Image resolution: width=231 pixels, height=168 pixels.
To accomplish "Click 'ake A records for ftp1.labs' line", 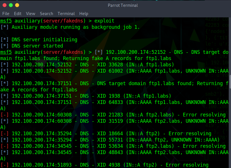I will pos(39,90).
